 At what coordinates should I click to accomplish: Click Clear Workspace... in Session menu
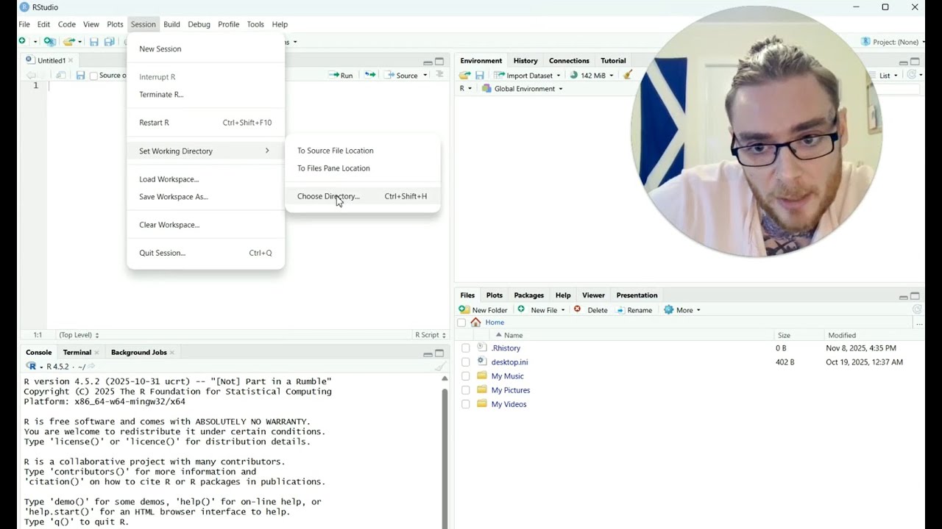pyautogui.click(x=205, y=225)
